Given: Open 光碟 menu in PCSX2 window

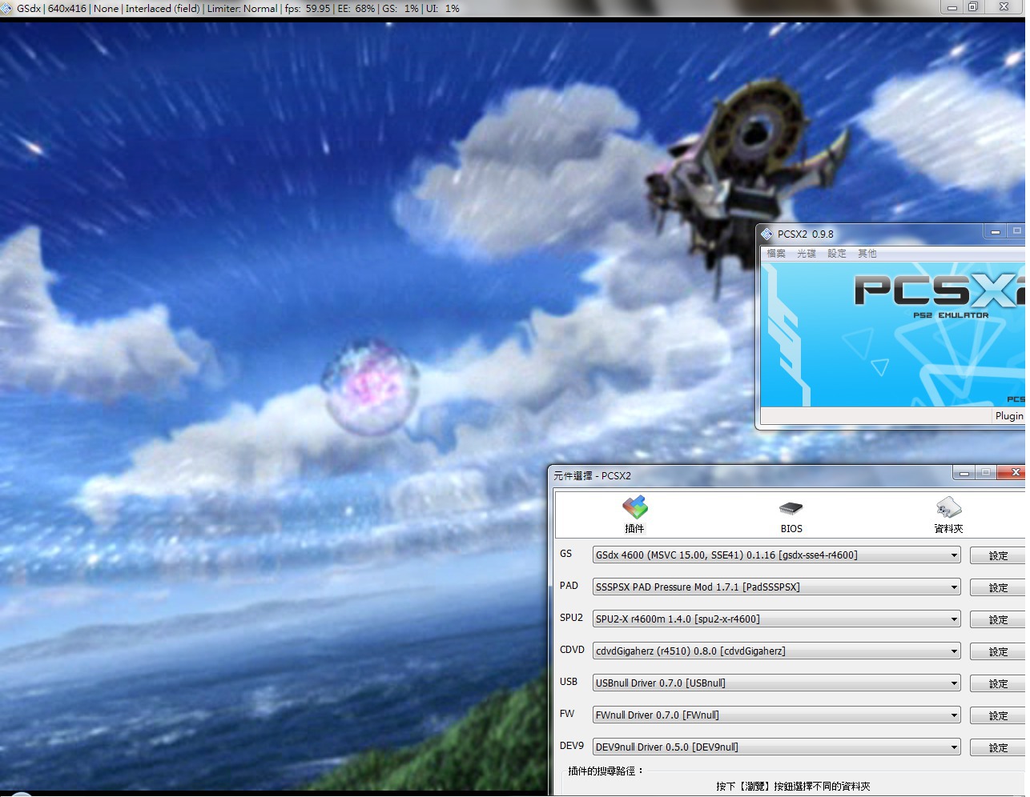Looking at the screenshot, I should pyautogui.click(x=807, y=254).
